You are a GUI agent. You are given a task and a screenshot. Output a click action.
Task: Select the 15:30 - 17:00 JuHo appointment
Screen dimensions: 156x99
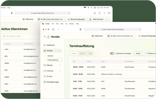coord(113,96)
